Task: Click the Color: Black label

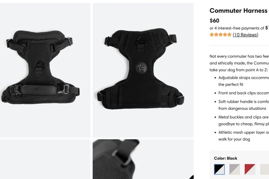Action: [226, 158]
